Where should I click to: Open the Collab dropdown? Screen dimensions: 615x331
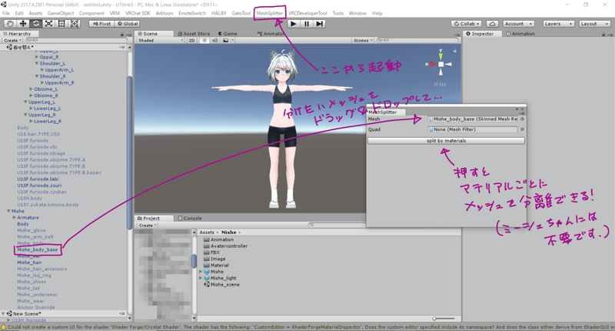pos(467,24)
